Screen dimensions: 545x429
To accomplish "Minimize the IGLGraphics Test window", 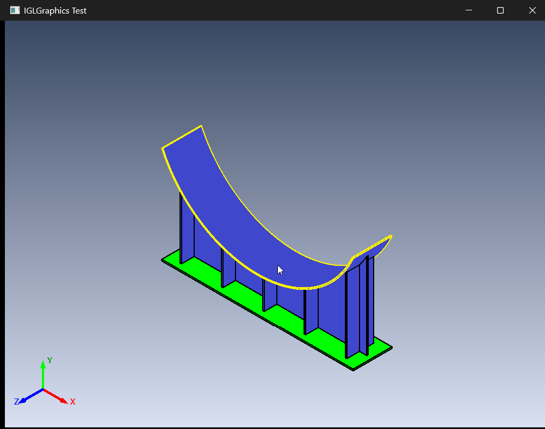I will [x=468, y=10].
